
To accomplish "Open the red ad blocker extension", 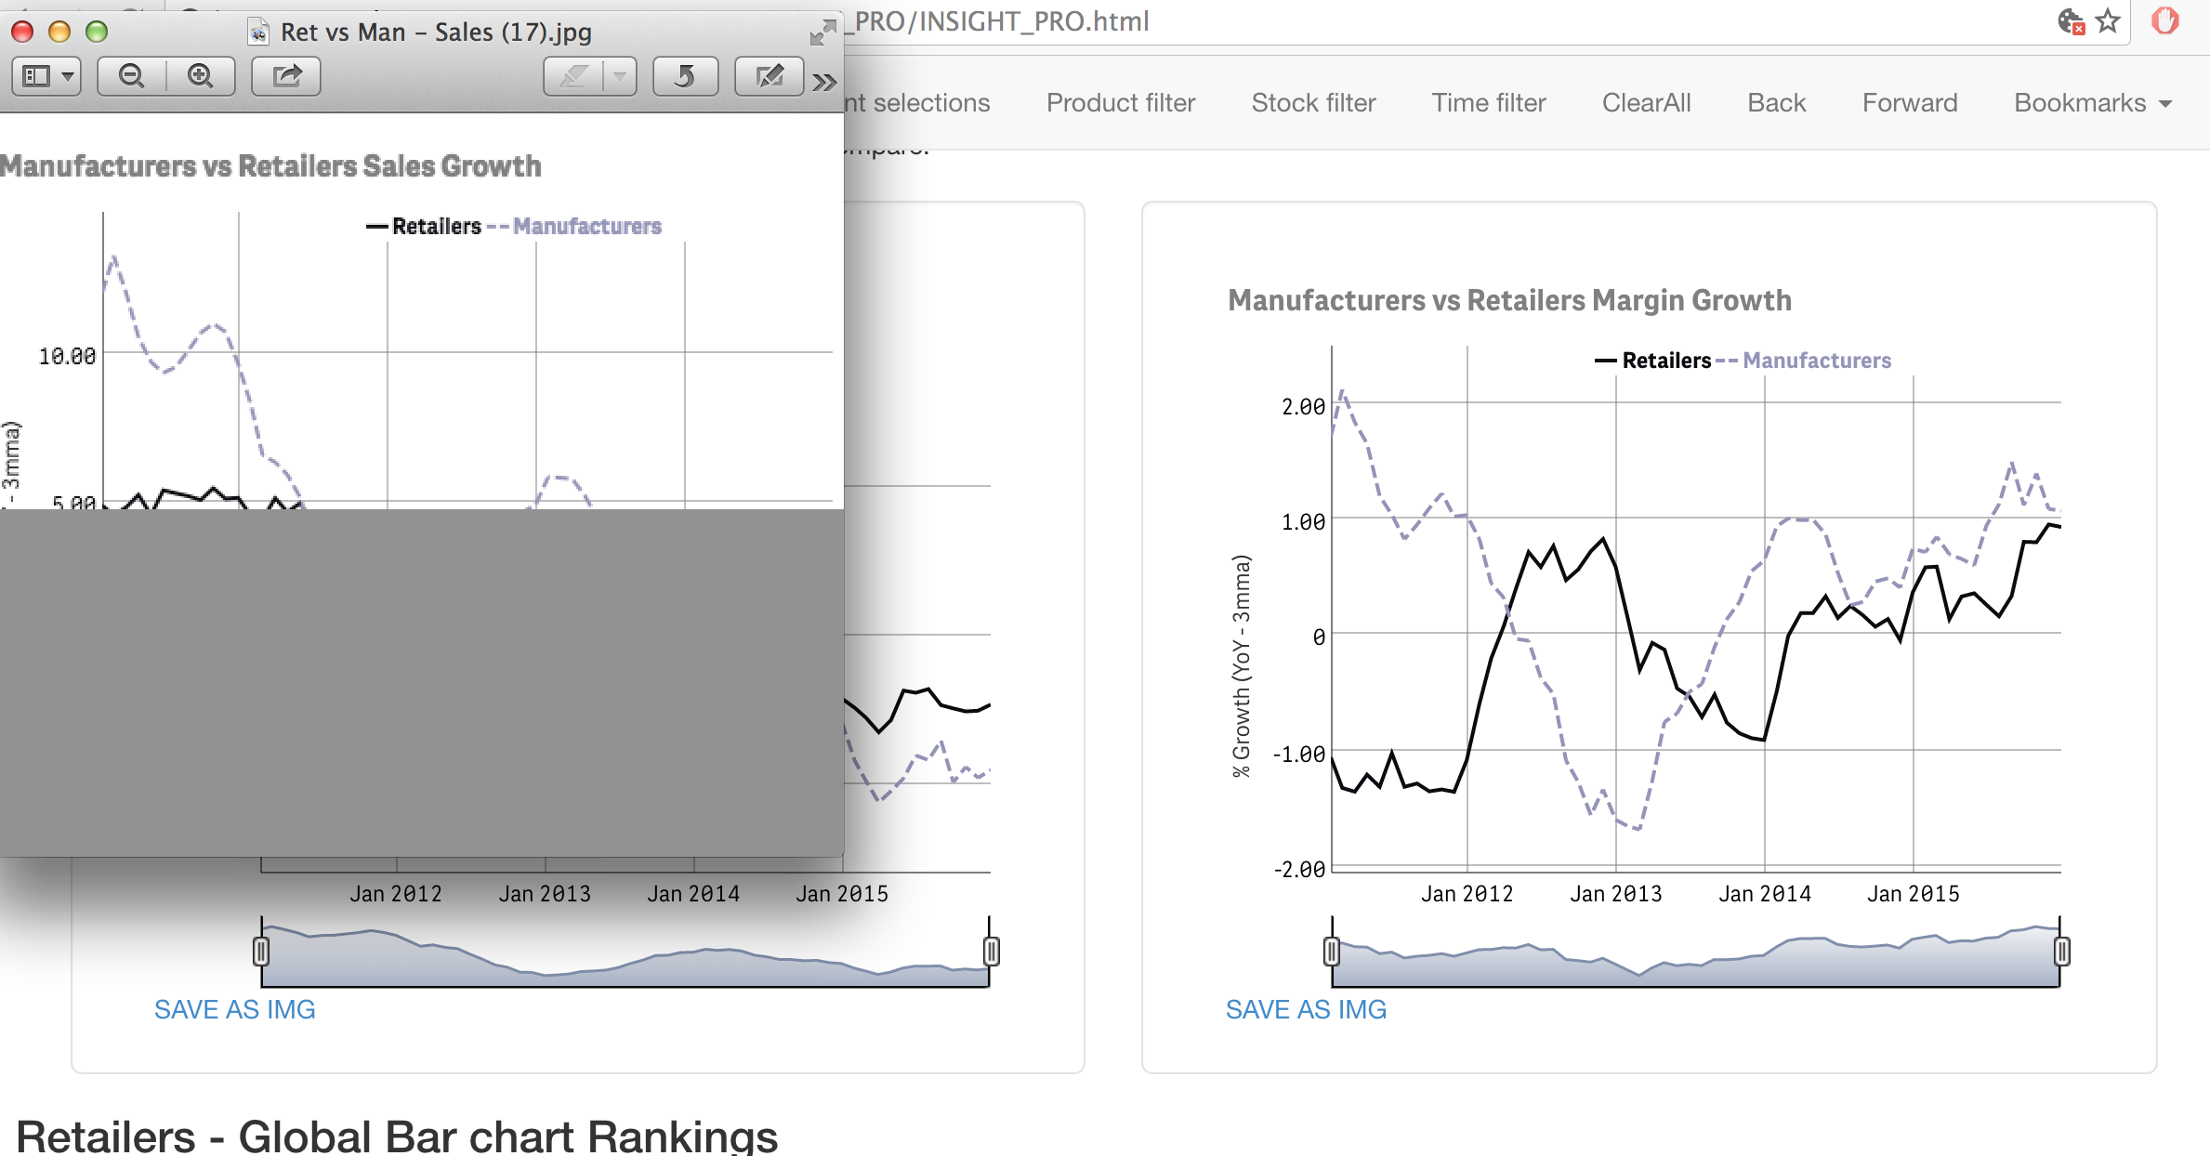I will pyautogui.click(x=2165, y=20).
